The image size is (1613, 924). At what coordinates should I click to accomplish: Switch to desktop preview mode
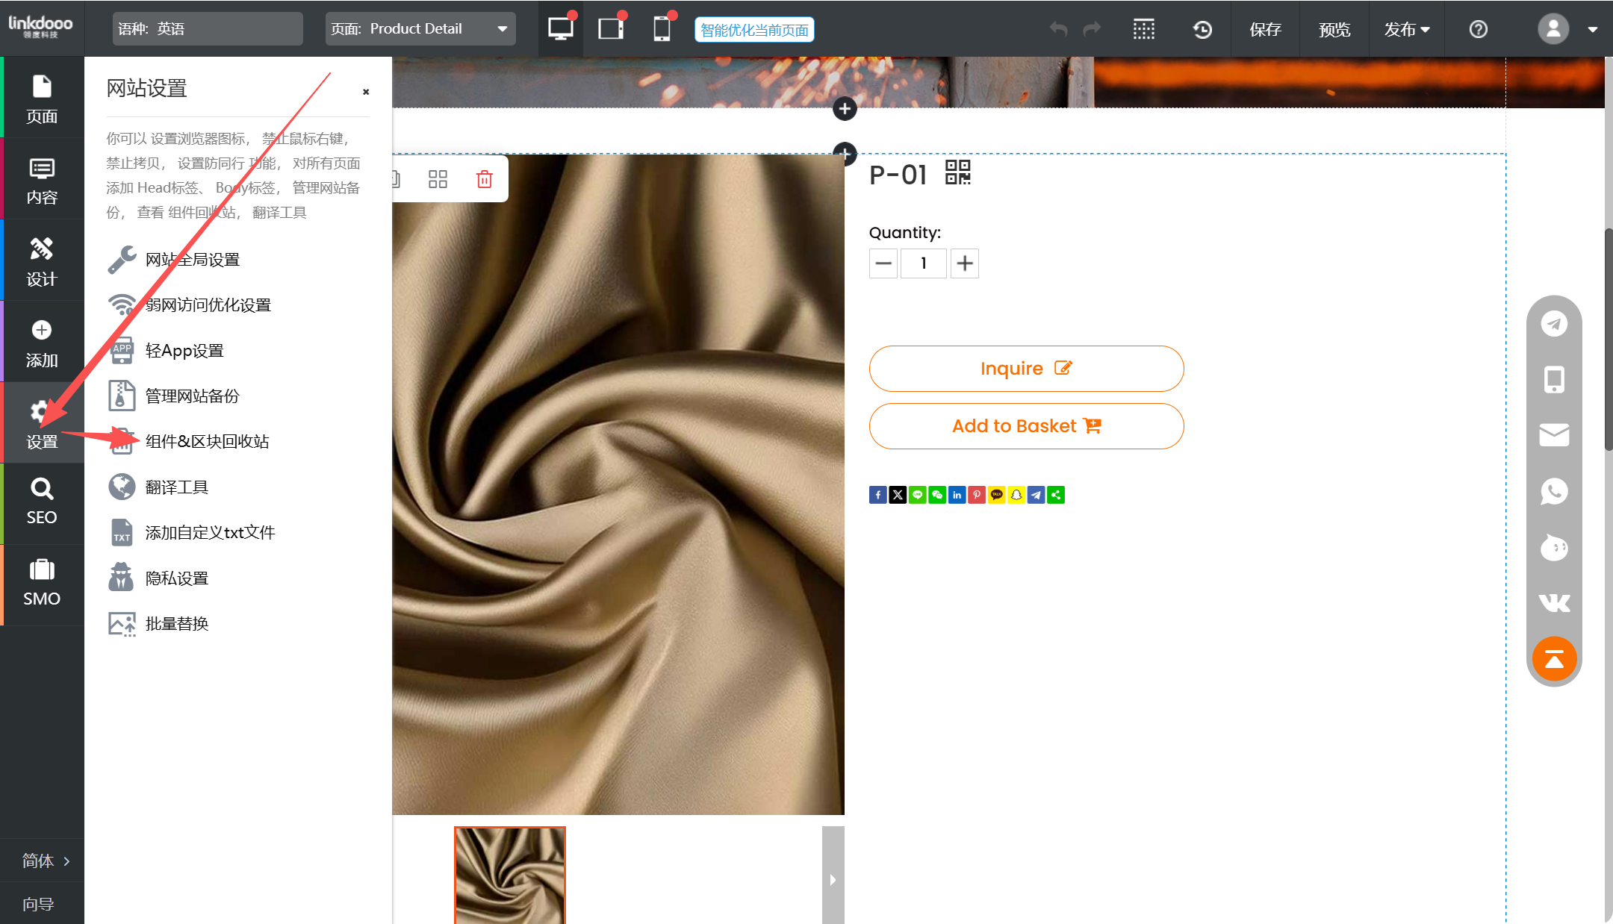560,29
